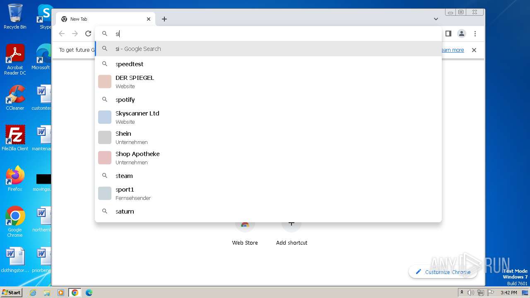Viewport: 530px width, 298px height.
Task: Click the magnifier icon beside 'saturn'
Action: [105, 211]
